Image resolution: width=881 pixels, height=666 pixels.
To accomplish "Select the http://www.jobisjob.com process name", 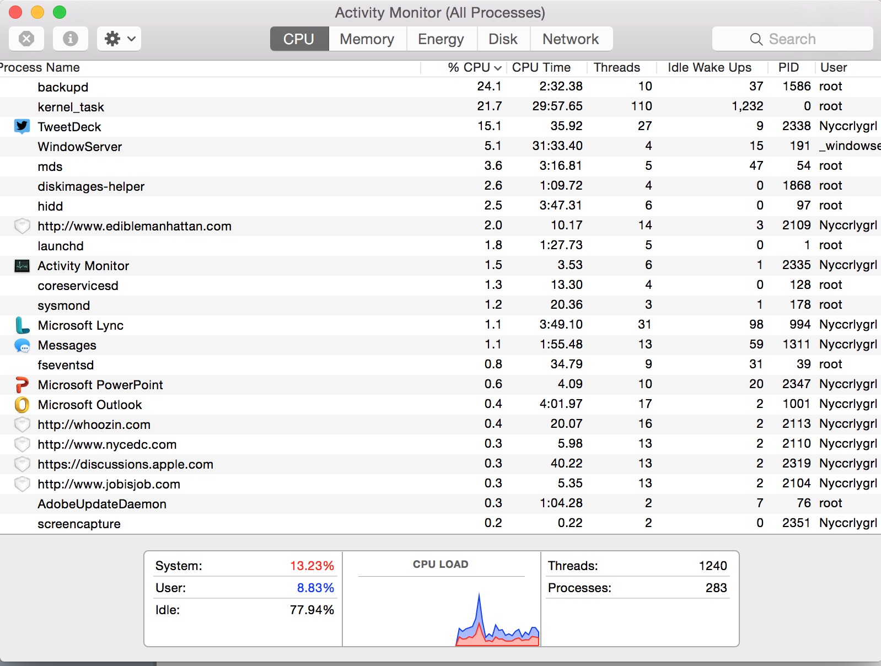I will [109, 484].
